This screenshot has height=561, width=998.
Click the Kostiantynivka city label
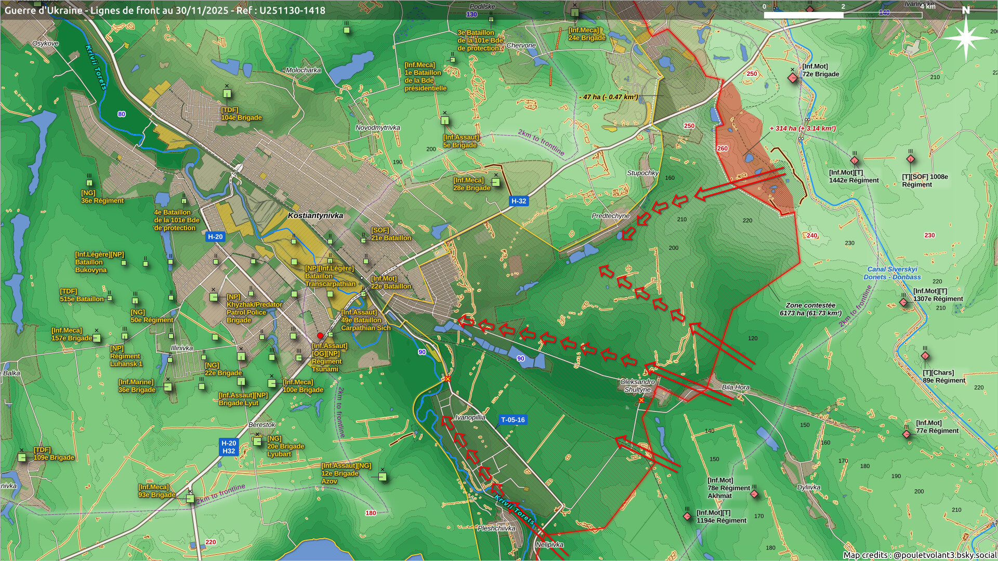pos(316,216)
